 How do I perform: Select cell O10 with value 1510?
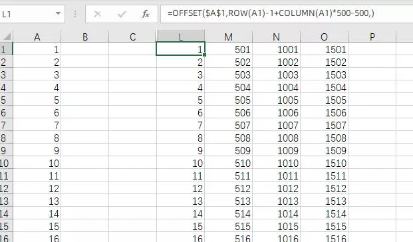(x=325, y=163)
